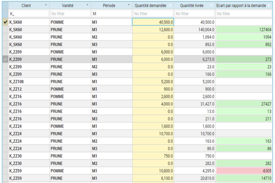Click the sort arrow in the Variété header

(x=87, y=5)
